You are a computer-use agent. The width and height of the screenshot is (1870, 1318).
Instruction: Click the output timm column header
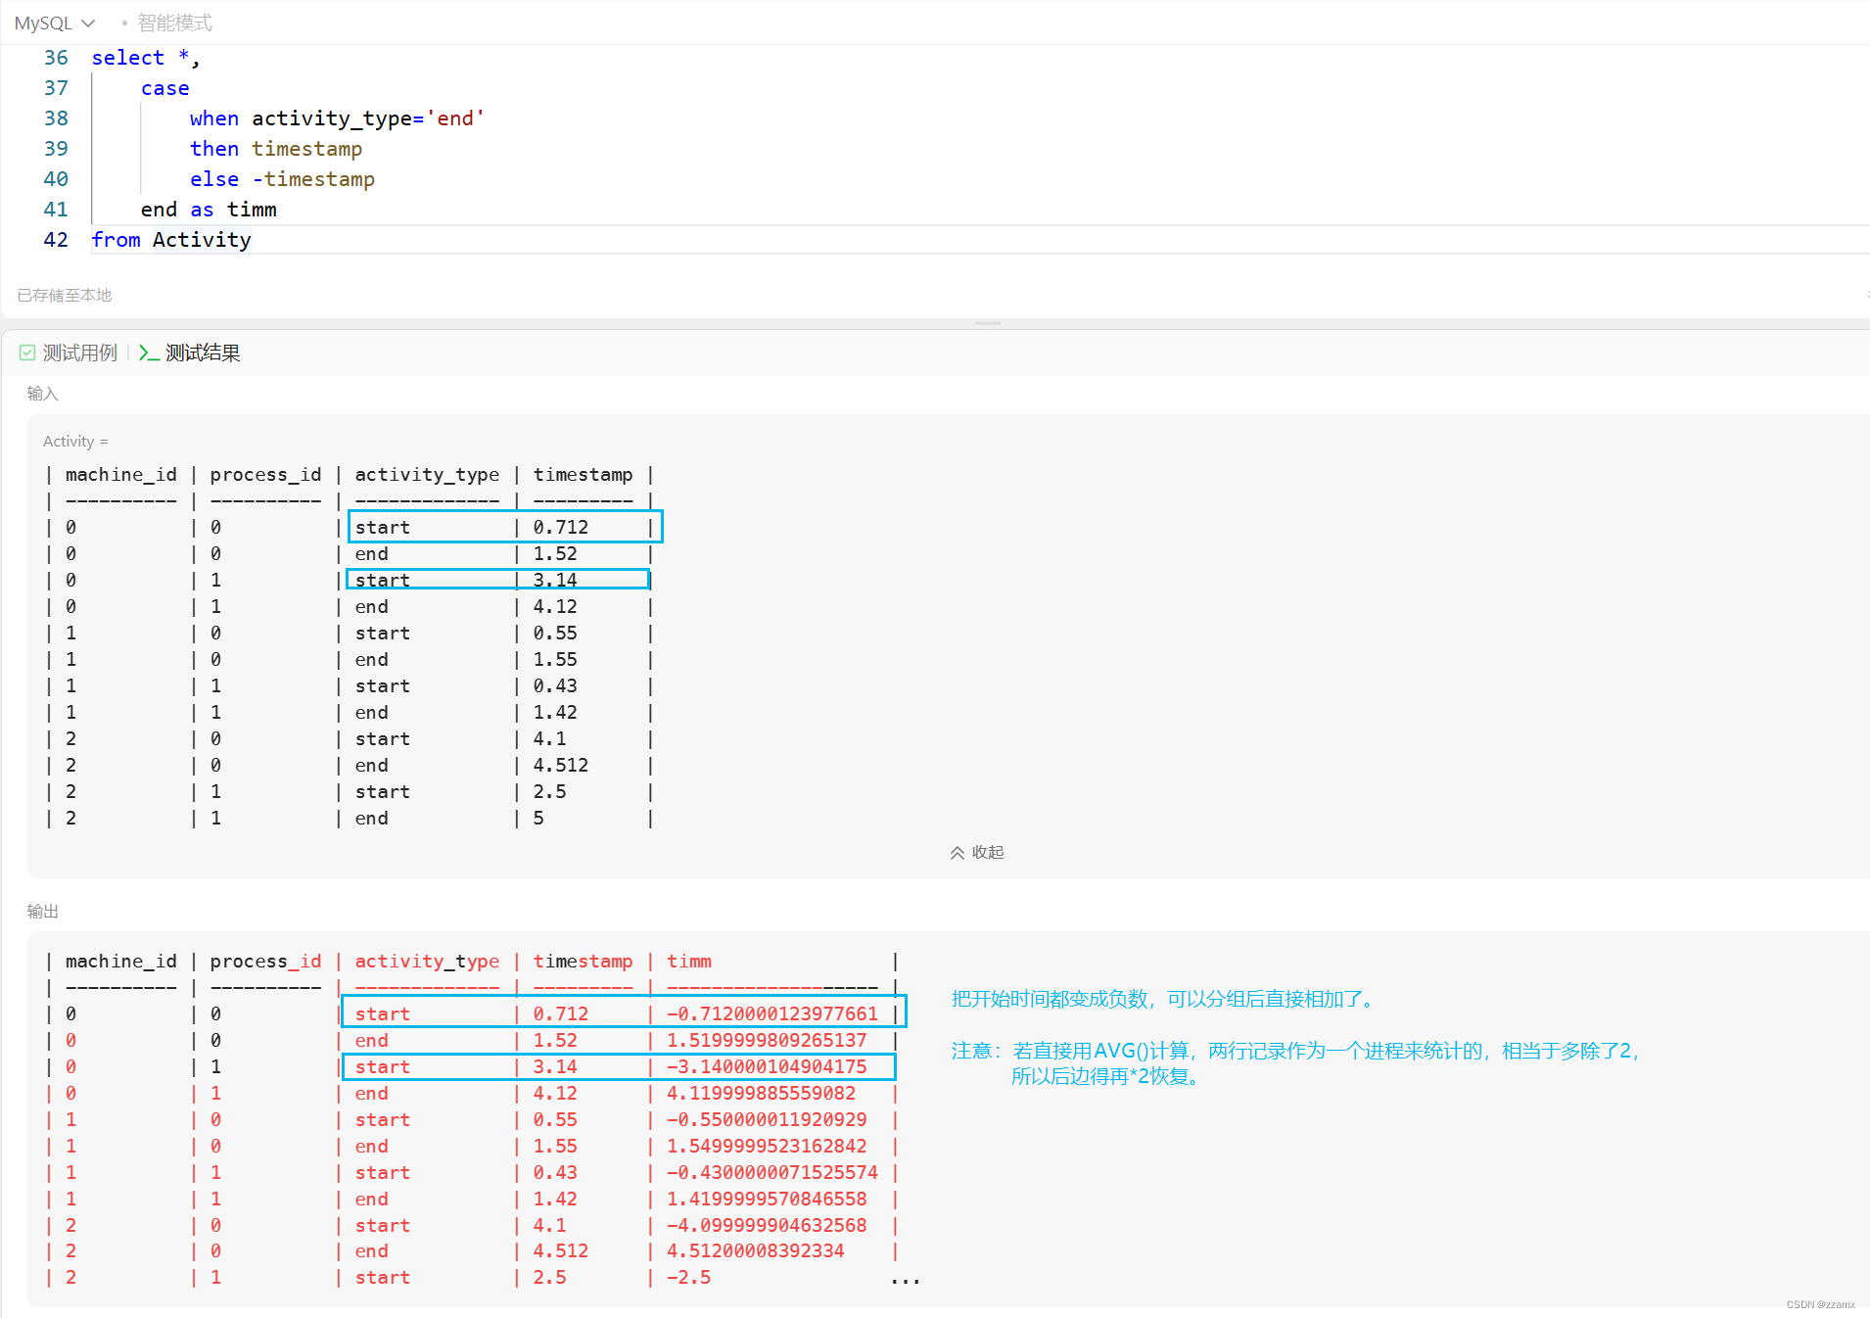pos(689,962)
